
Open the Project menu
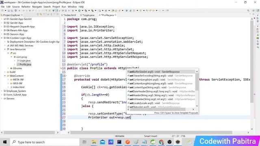coord(56,7)
